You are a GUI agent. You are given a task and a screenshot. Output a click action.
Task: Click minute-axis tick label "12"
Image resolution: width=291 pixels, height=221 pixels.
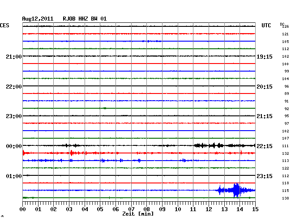click(x=209, y=209)
